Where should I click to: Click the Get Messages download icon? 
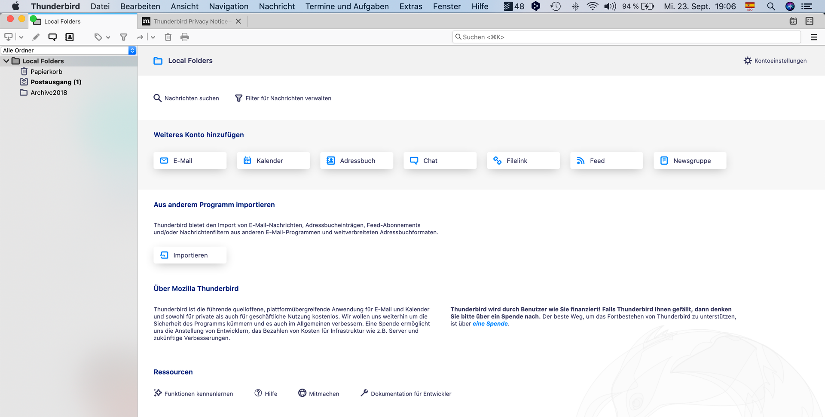8,37
